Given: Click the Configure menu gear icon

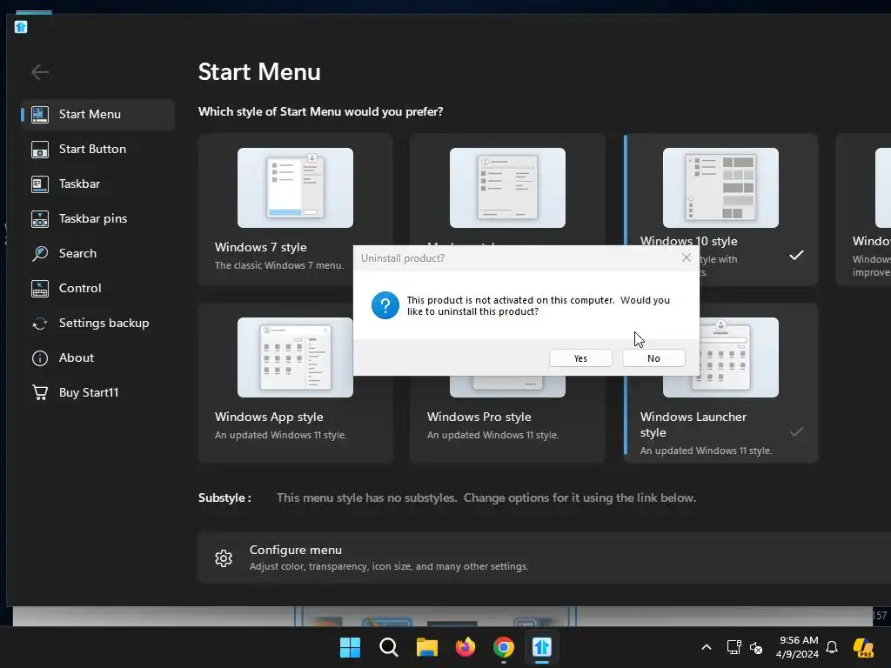Looking at the screenshot, I should pyautogui.click(x=224, y=558).
